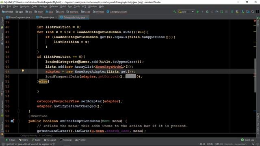Open the Analyze menu
The height and width of the screenshot is (146, 260).
tap(43, 6)
